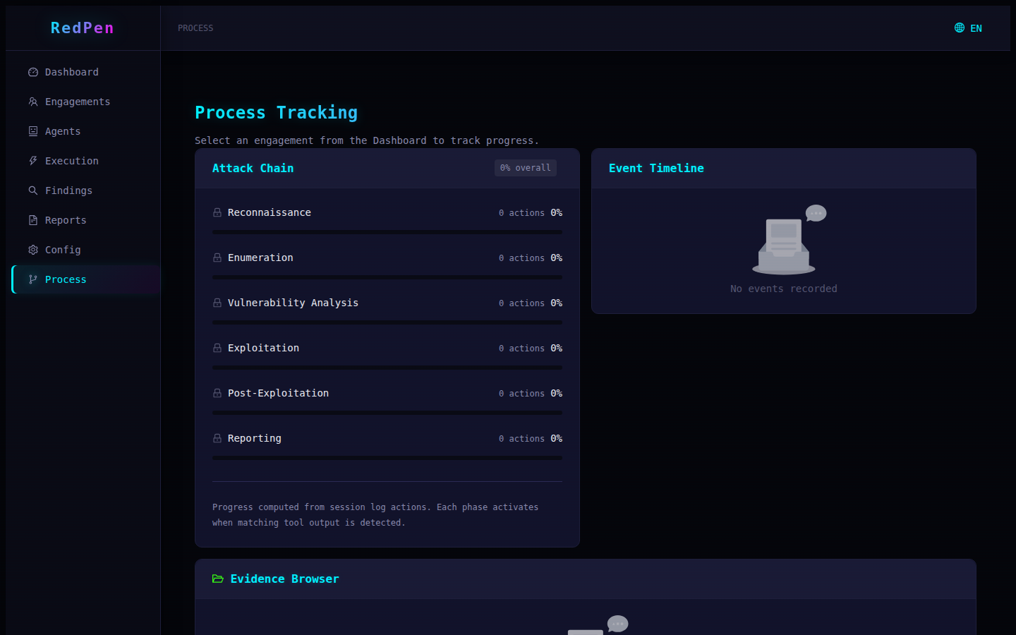This screenshot has height=635, width=1016.
Task: Click the Vulnerability Analysis phase name
Action: 293,303
